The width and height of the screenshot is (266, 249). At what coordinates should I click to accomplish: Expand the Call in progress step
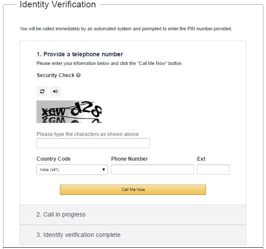pyautogui.click(x=133, y=214)
